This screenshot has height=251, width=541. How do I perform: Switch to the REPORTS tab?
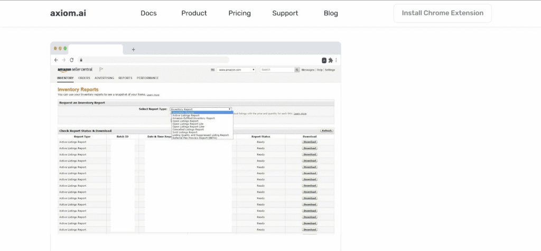coord(125,78)
